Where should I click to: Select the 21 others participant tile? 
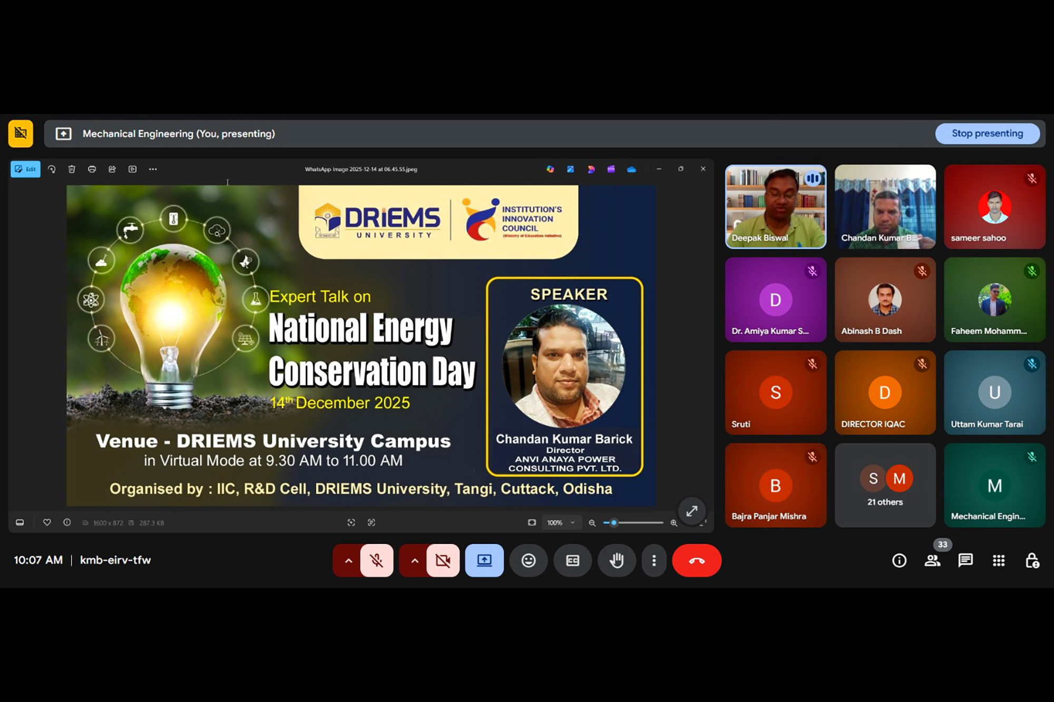[x=885, y=485]
